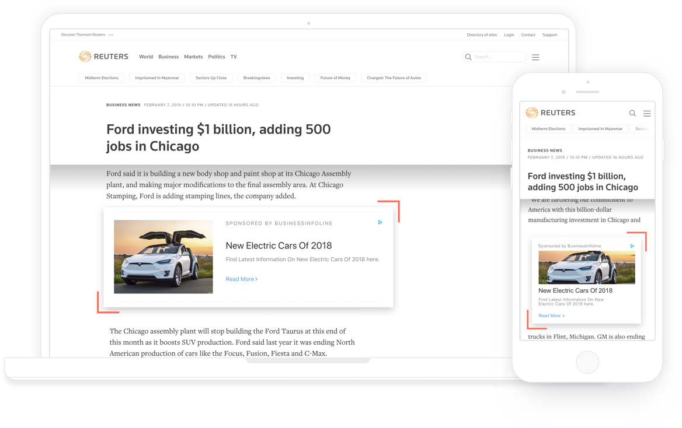This screenshot has height=428, width=682.
Task: Click Sponsored by BusinessInfoline on laptop ad
Action: point(279,223)
